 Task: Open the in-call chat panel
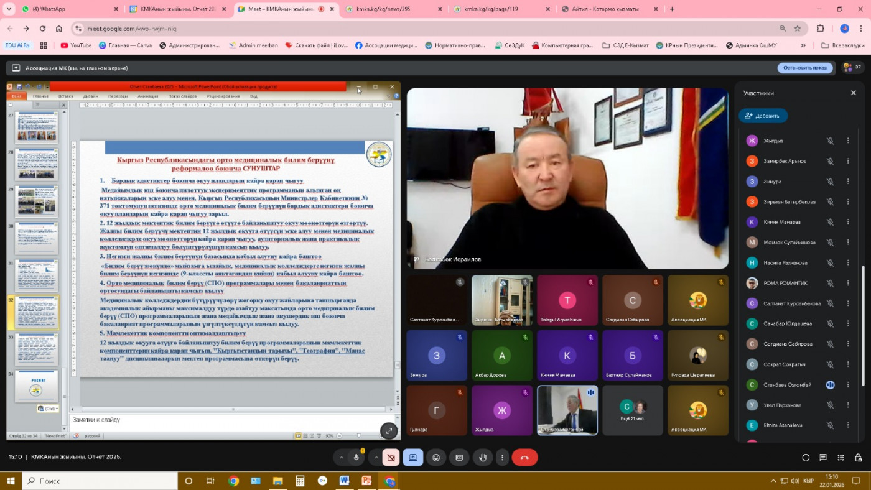tap(824, 458)
